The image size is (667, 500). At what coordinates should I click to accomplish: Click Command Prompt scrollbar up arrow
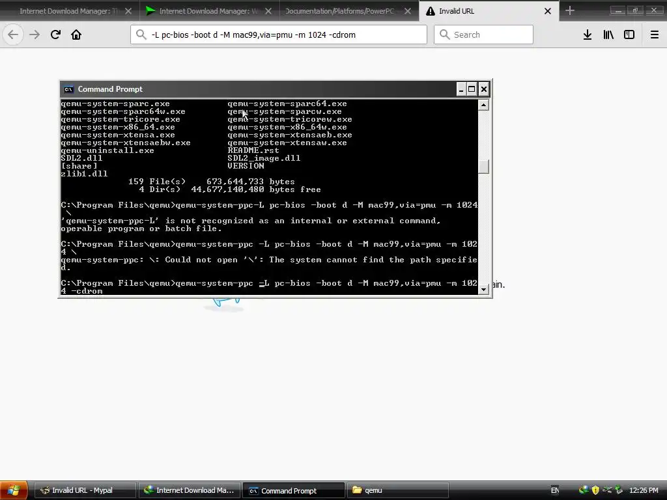(x=484, y=105)
